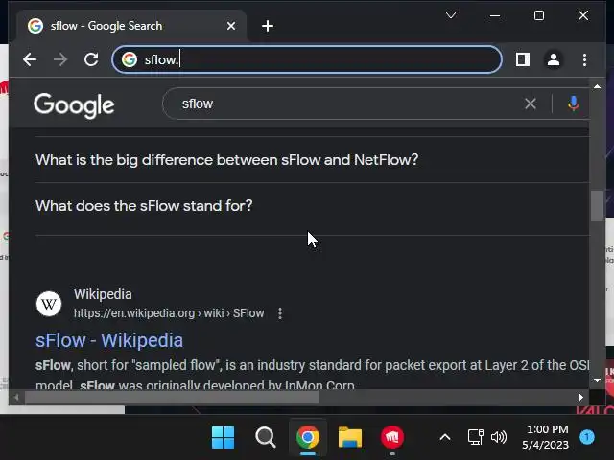Open the side panel in Chrome
This screenshot has height=460, width=614.
coord(523,59)
